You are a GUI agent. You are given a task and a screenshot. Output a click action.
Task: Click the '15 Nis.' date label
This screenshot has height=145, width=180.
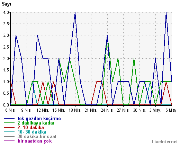coord(59,110)
